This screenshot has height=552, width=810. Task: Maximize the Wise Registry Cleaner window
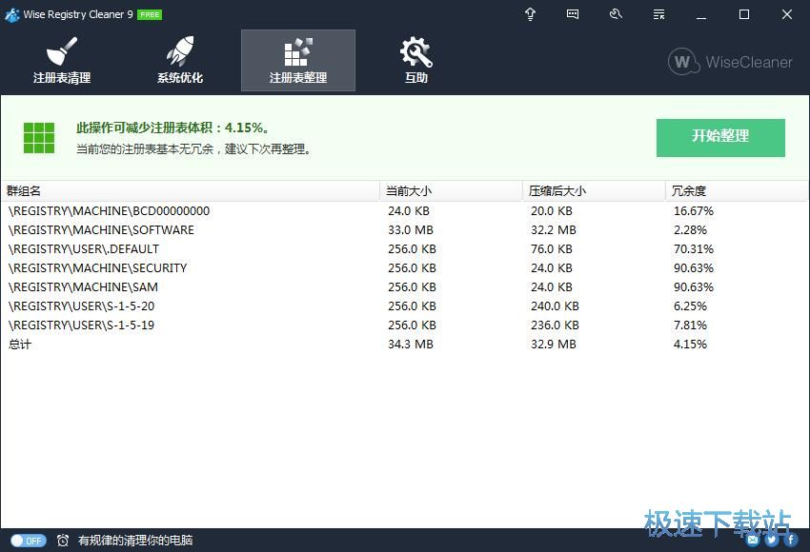744,14
